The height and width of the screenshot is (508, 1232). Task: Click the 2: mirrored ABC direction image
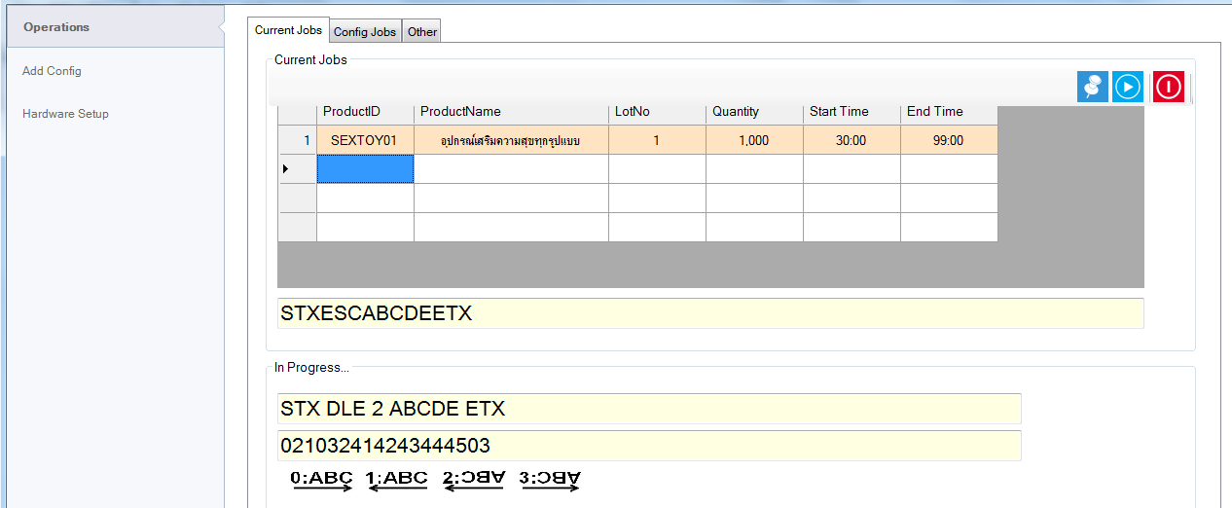[474, 480]
